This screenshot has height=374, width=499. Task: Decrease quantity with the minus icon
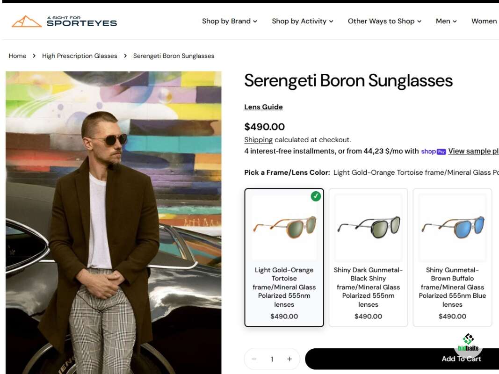click(254, 359)
